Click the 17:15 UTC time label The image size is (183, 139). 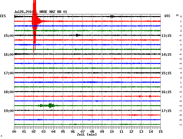[166, 111]
